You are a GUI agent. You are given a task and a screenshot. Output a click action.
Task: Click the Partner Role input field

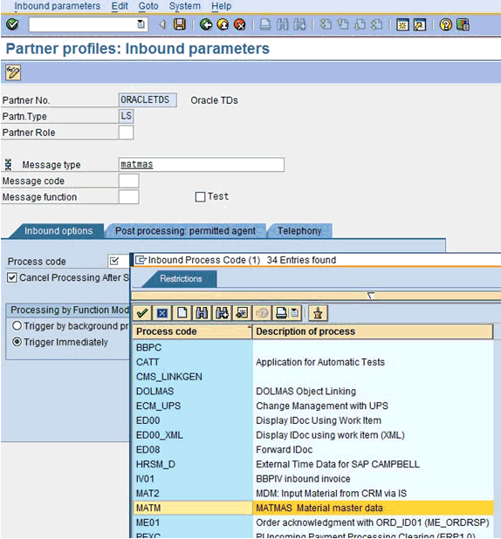pyautogui.click(x=126, y=133)
